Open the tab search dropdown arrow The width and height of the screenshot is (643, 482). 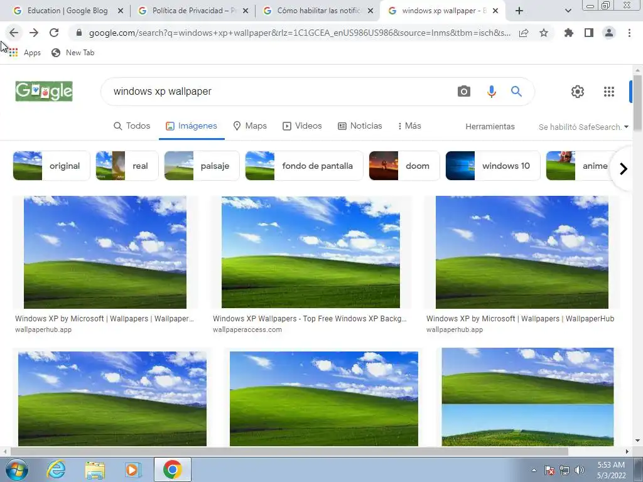(568, 11)
